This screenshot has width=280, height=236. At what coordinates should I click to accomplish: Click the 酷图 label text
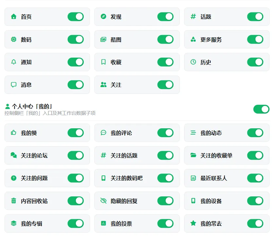116,40
